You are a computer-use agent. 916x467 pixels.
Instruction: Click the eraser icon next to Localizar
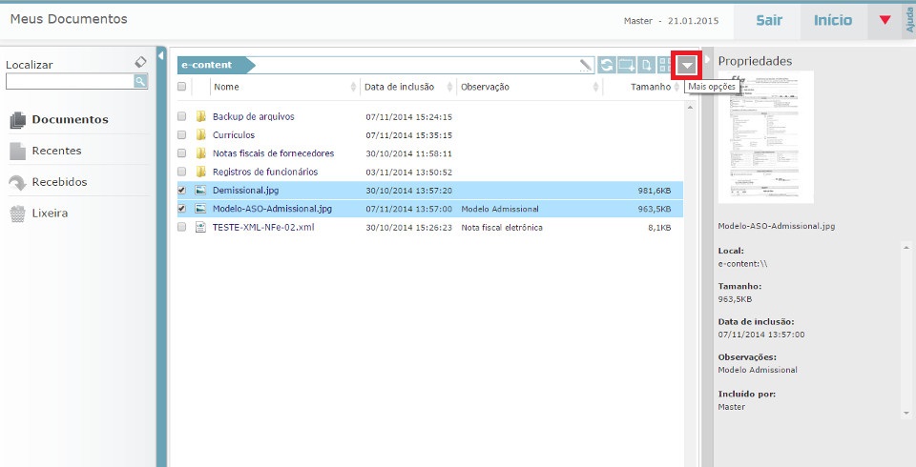click(140, 62)
